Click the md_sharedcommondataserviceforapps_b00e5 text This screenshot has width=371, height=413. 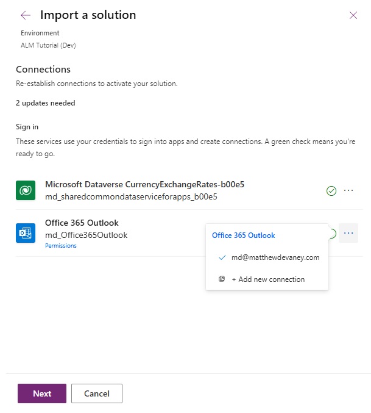pos(131,197)
